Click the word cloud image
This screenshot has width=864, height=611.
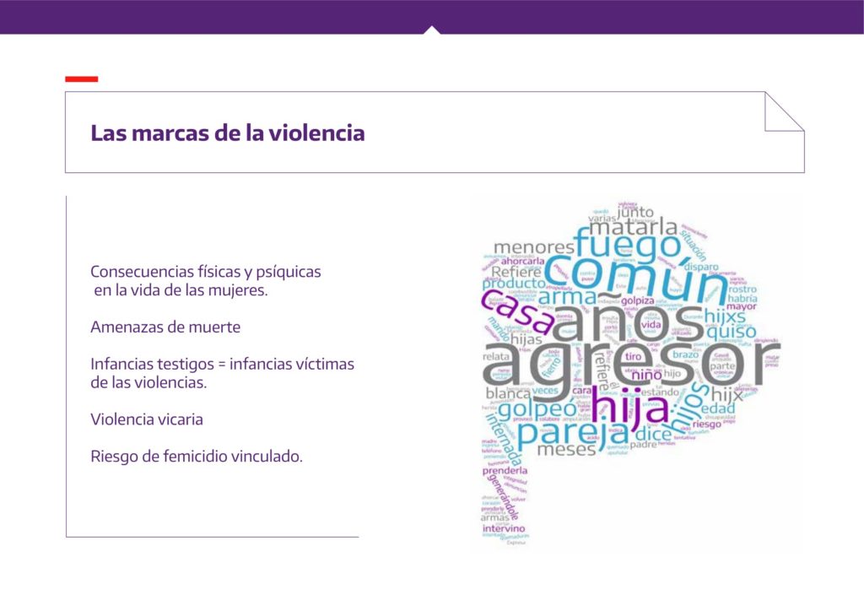(631, 376)
